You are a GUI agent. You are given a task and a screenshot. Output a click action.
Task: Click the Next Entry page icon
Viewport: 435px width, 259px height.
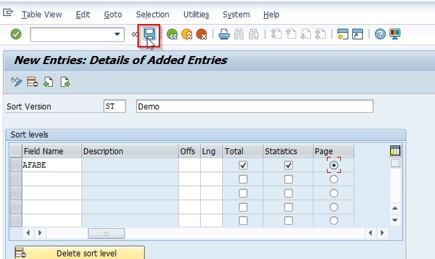click(65, 82)
